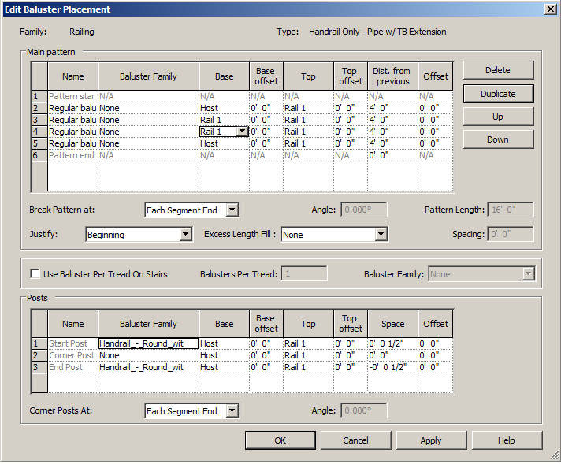
Task: Move the pattern row Down
Action: pos(497,139)
